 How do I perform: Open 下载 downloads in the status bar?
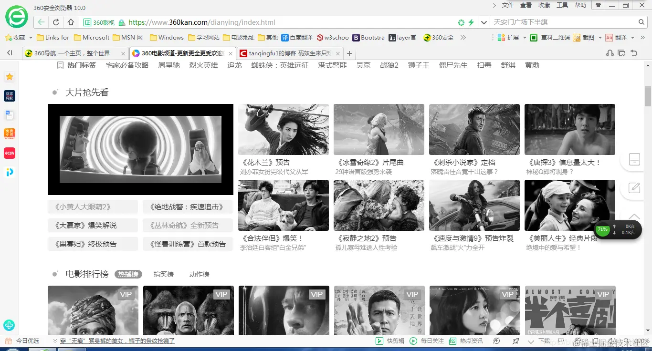(x=539, y=341)
